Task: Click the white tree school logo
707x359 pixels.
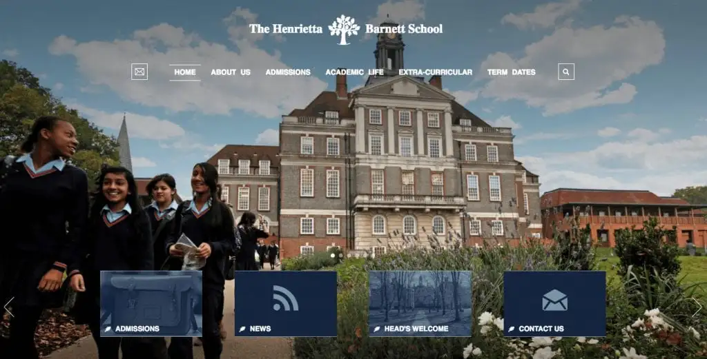Action: pos(344,30)
